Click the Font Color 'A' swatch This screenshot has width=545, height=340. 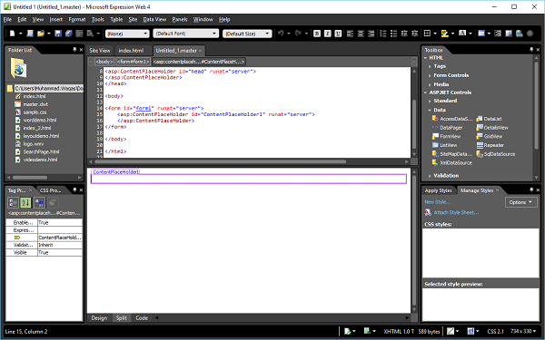pos(462,34)
